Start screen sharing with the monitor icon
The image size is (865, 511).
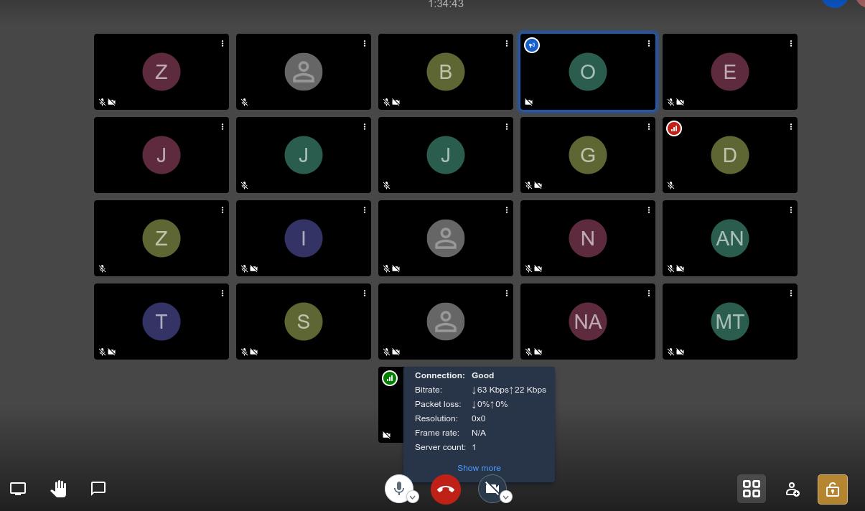pos(18,489)
